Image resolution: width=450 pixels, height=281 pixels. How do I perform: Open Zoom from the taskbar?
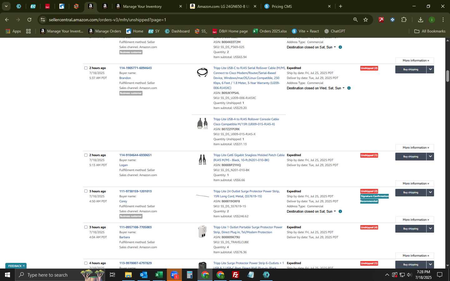click(174, 275)
